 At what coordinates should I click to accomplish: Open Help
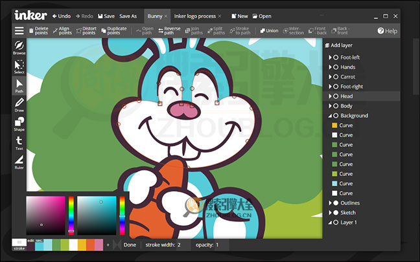(388, 31)
